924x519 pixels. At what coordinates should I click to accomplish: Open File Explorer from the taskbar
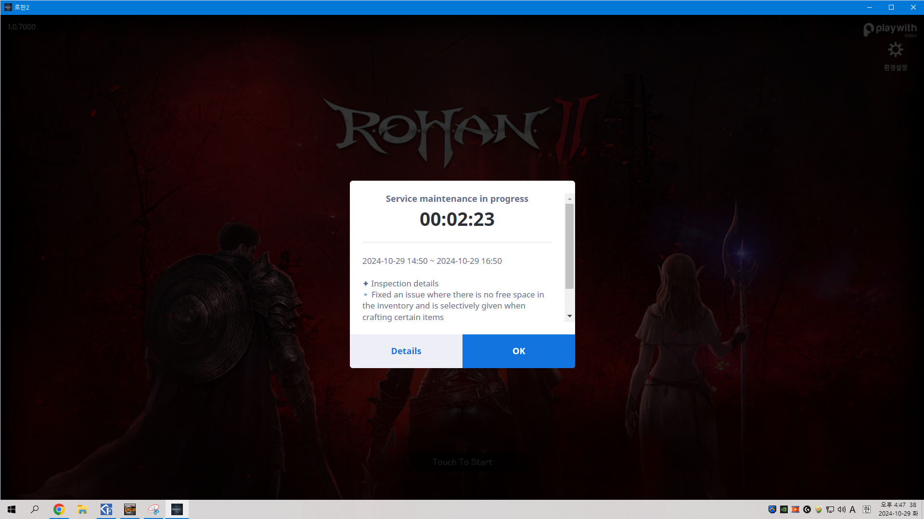coord(82,509)
